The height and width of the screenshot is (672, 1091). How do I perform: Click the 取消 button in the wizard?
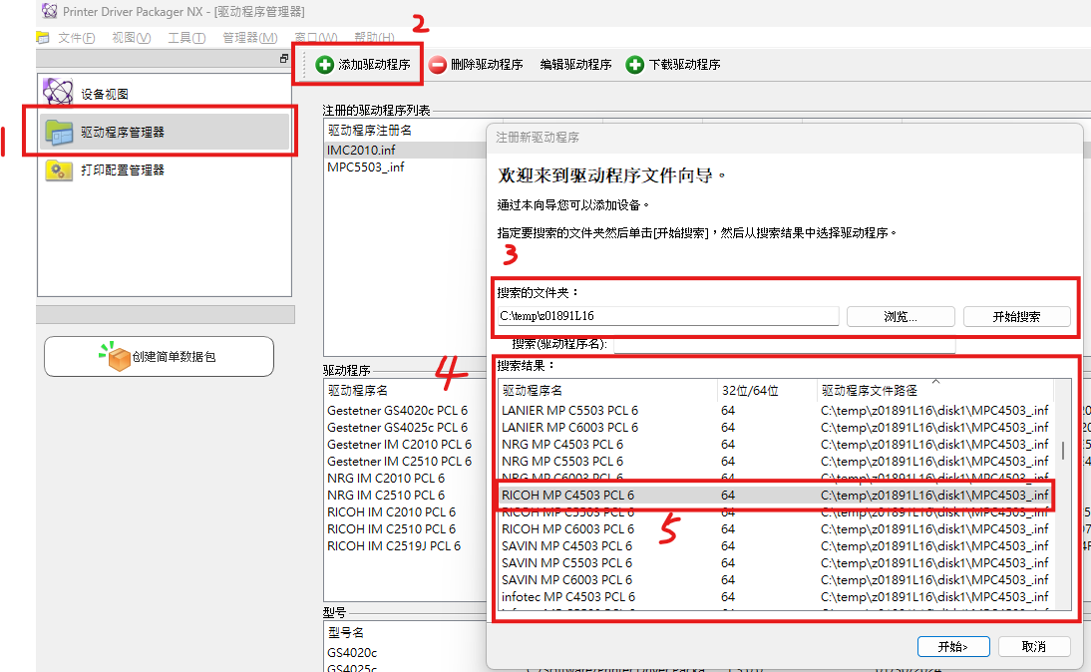pos(1034,646)
